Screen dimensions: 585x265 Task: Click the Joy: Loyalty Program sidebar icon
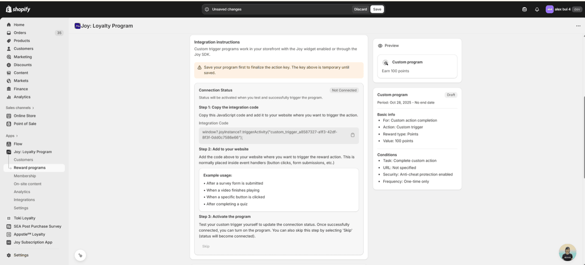tap(9, 152)
